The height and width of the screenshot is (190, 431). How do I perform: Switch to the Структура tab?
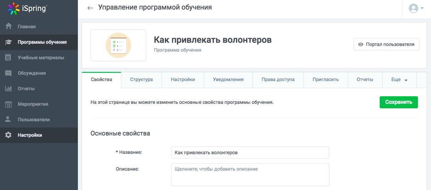pos(141,80)
